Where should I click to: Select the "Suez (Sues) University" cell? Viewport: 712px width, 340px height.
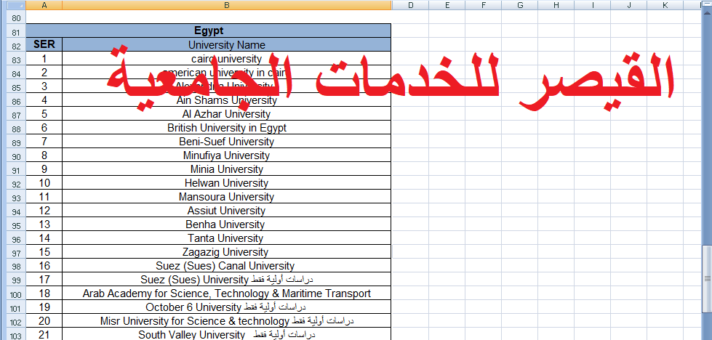pos(227,279)
